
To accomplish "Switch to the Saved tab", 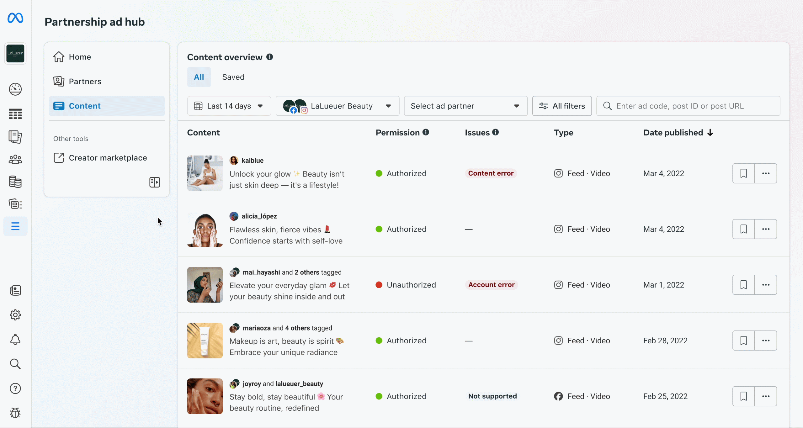I will 233,77.
